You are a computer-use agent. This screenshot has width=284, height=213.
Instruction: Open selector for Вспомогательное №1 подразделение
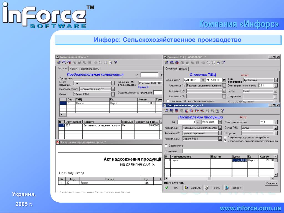click(113, 89)
